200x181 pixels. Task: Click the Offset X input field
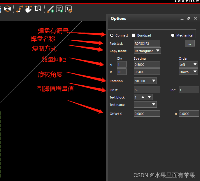[x=147, y=114]
